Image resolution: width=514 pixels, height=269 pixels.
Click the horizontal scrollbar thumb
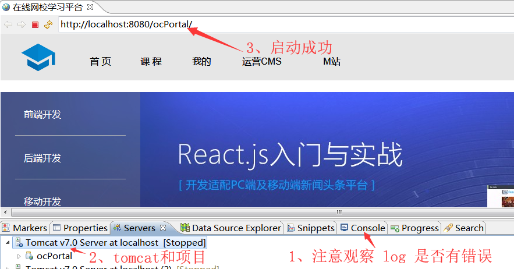pos(339,212)
